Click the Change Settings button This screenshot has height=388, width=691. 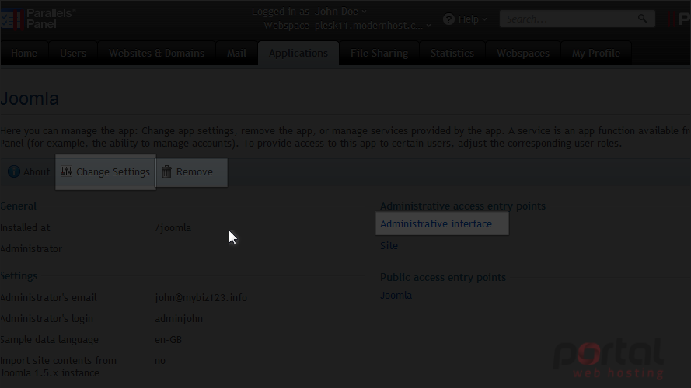pyautogui.click(x=106, y=172)
